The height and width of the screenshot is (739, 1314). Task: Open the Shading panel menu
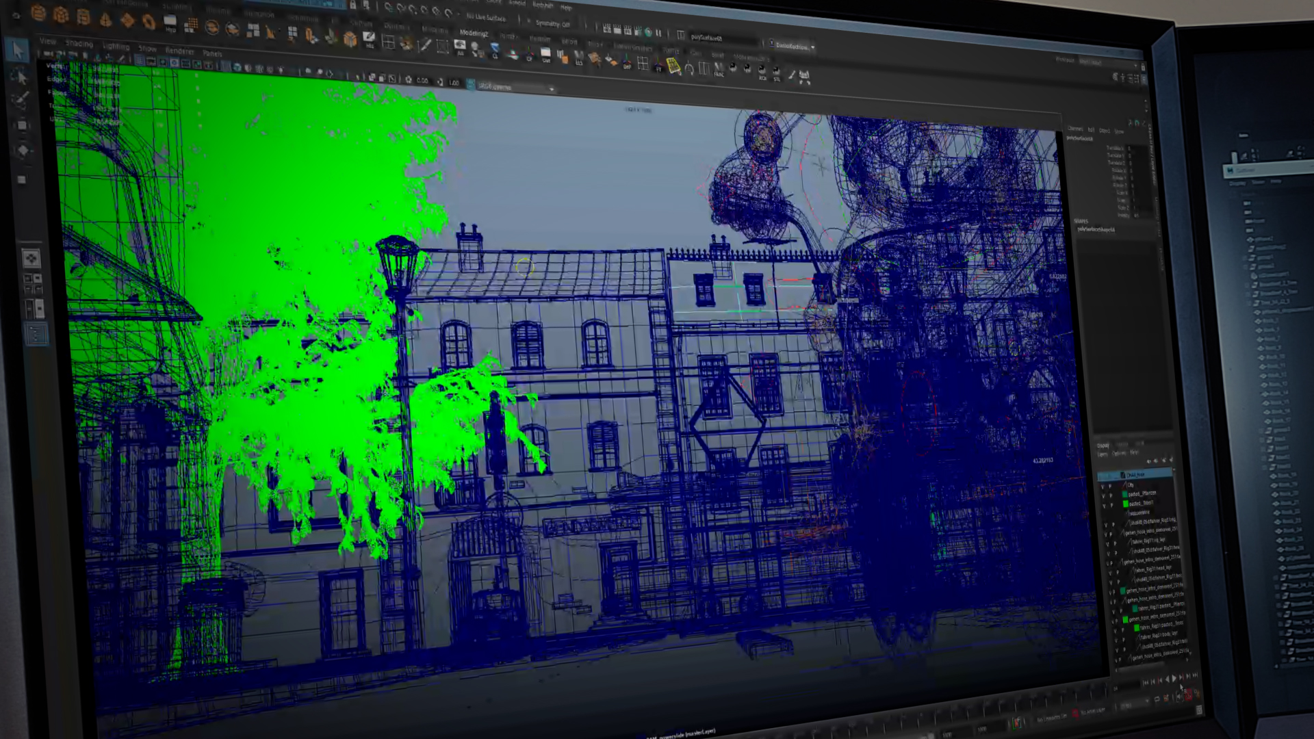pos(79,44)
